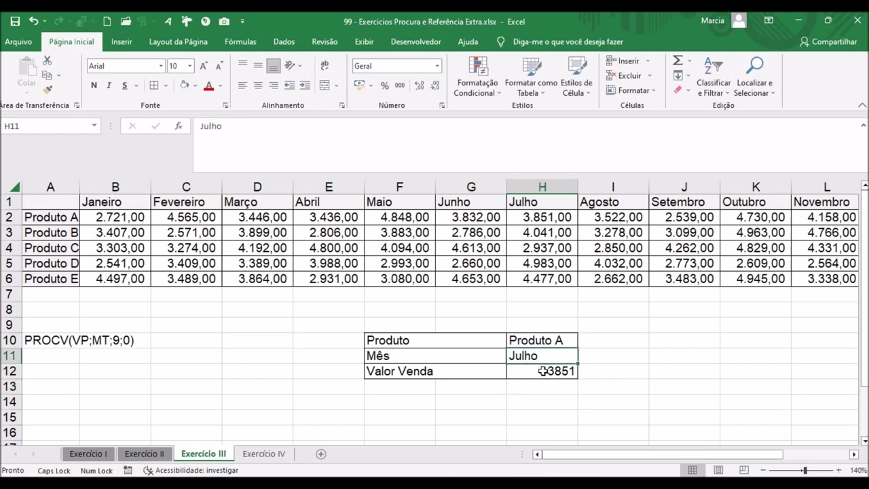This screenshot has height=489, width=869.
Task: Toggle bottom vertical alignment
Action: pyautogui.click(x=273, y=66)
